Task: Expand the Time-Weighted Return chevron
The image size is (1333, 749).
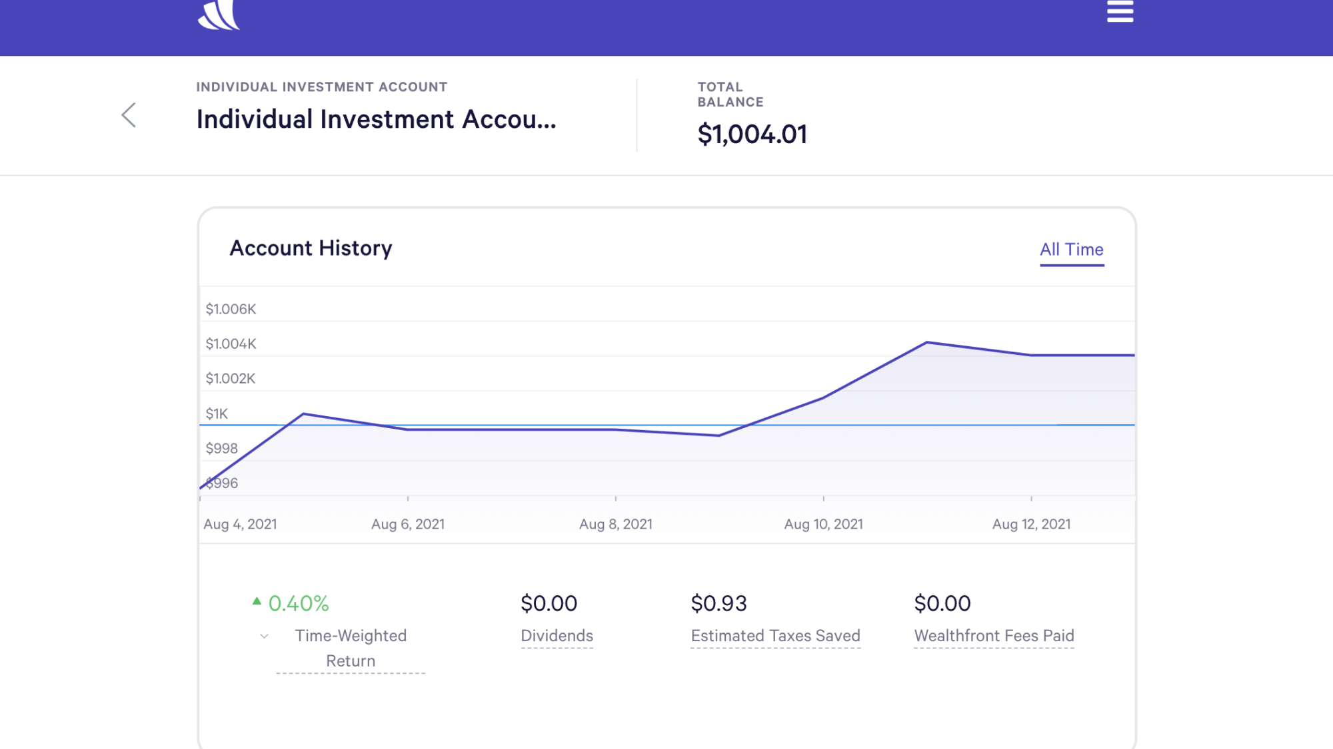Action: [x=265, y=636]
